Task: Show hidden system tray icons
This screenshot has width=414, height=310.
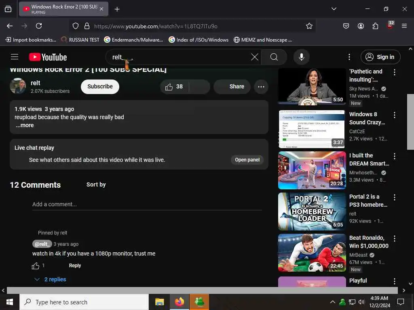Action: [x=333, y=302]
